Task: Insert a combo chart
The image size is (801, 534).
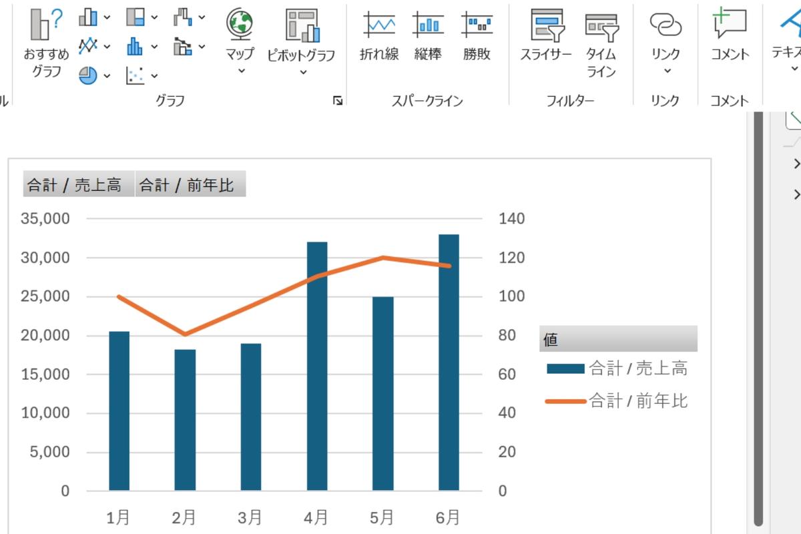Action: (183, 47)
